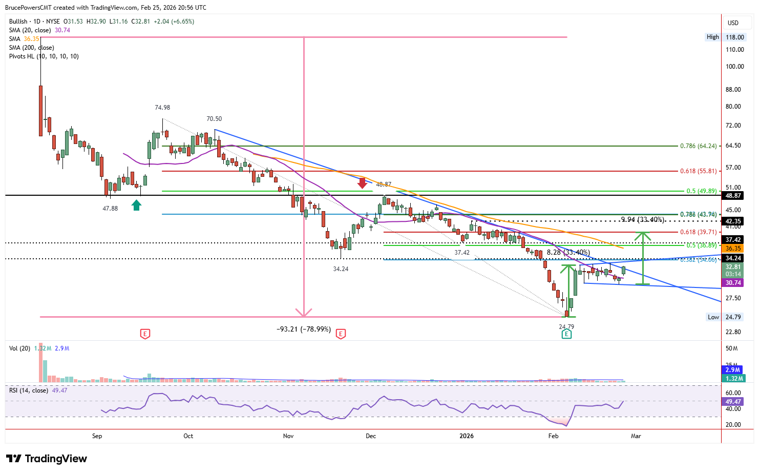Click the 0.786 (64.24) Fibonacci level label

699,146
